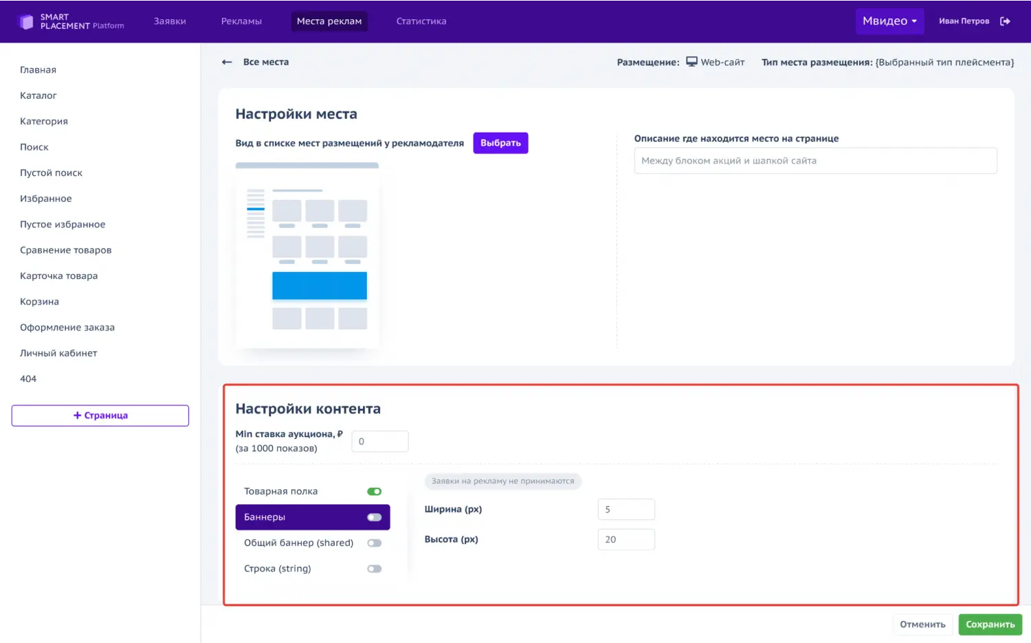The width and height of the screenshot is (1031, 643).
Task: Click the placement description input field
Action: tap(814, 161)
